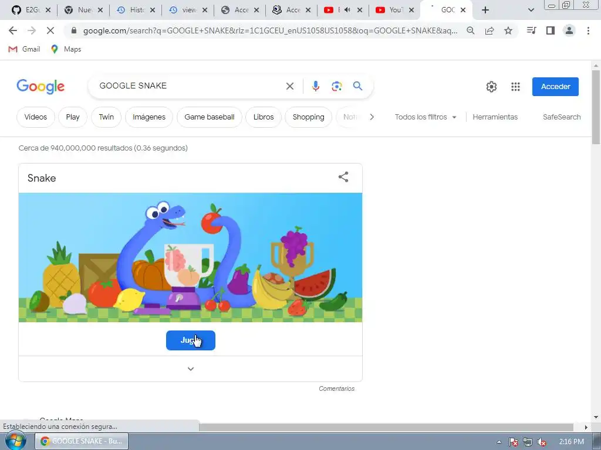Click the address bar URL
Image resolution: width=601 pixels, height=450 pixels.
coord(270,30)
